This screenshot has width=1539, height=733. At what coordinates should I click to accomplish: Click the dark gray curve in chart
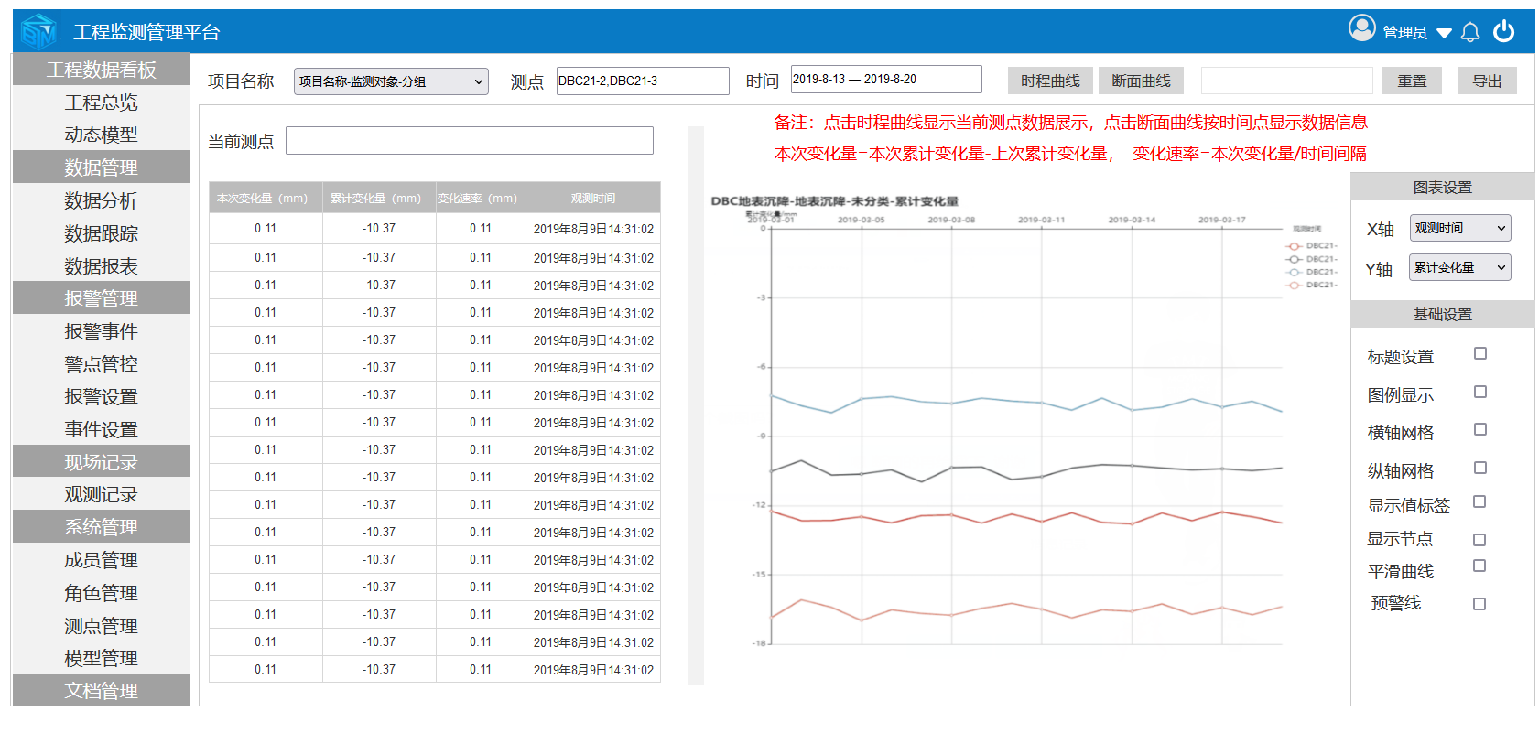1025,472
